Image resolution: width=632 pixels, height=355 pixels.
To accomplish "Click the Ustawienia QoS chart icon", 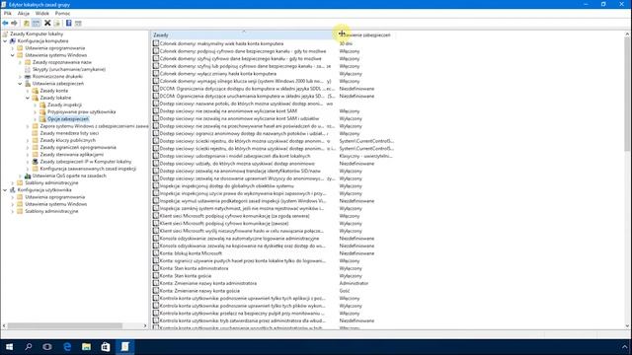I will 28,176.
